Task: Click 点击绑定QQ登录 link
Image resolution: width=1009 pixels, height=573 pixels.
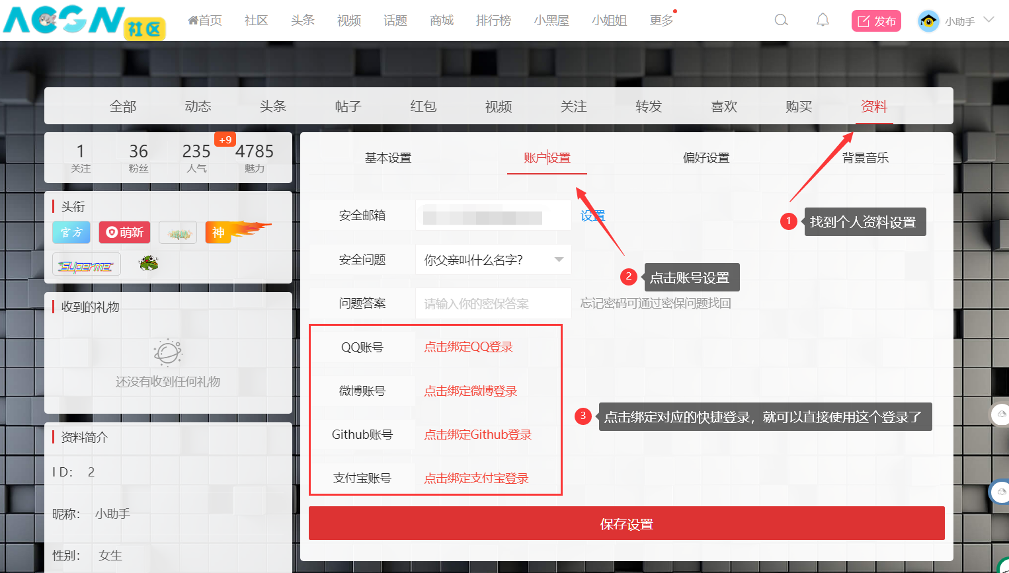Action: 468,347
